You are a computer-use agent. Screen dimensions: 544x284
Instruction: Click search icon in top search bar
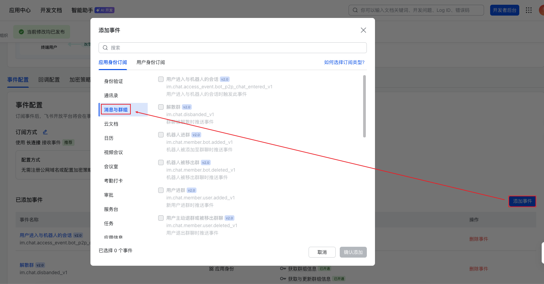coord(355,10)
